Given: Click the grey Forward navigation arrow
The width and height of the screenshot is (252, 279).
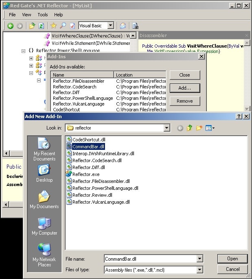Looking at the screenshot, I should coord(20,26).
